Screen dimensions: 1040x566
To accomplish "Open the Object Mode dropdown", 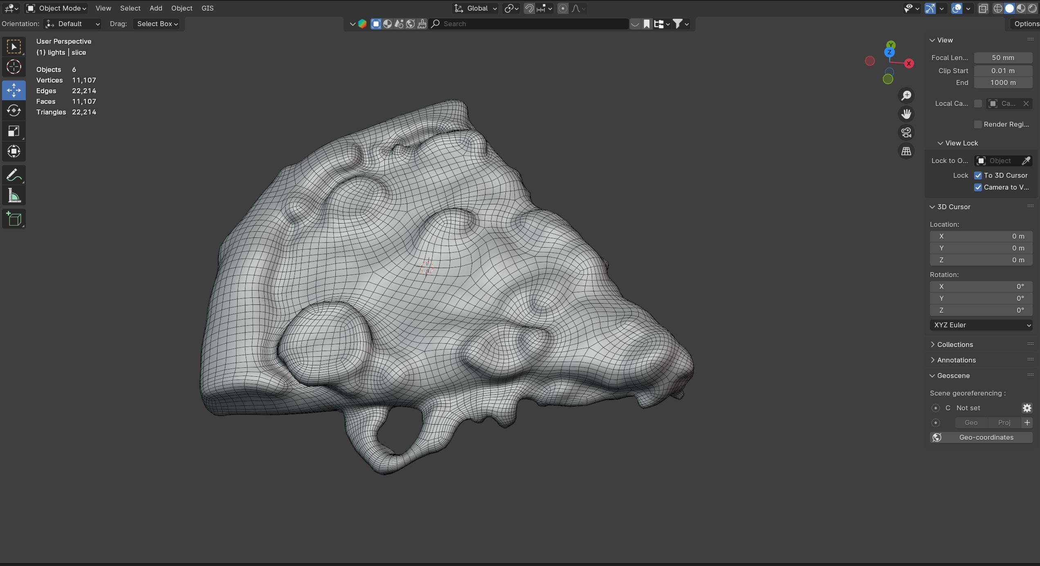I will 57,8.
